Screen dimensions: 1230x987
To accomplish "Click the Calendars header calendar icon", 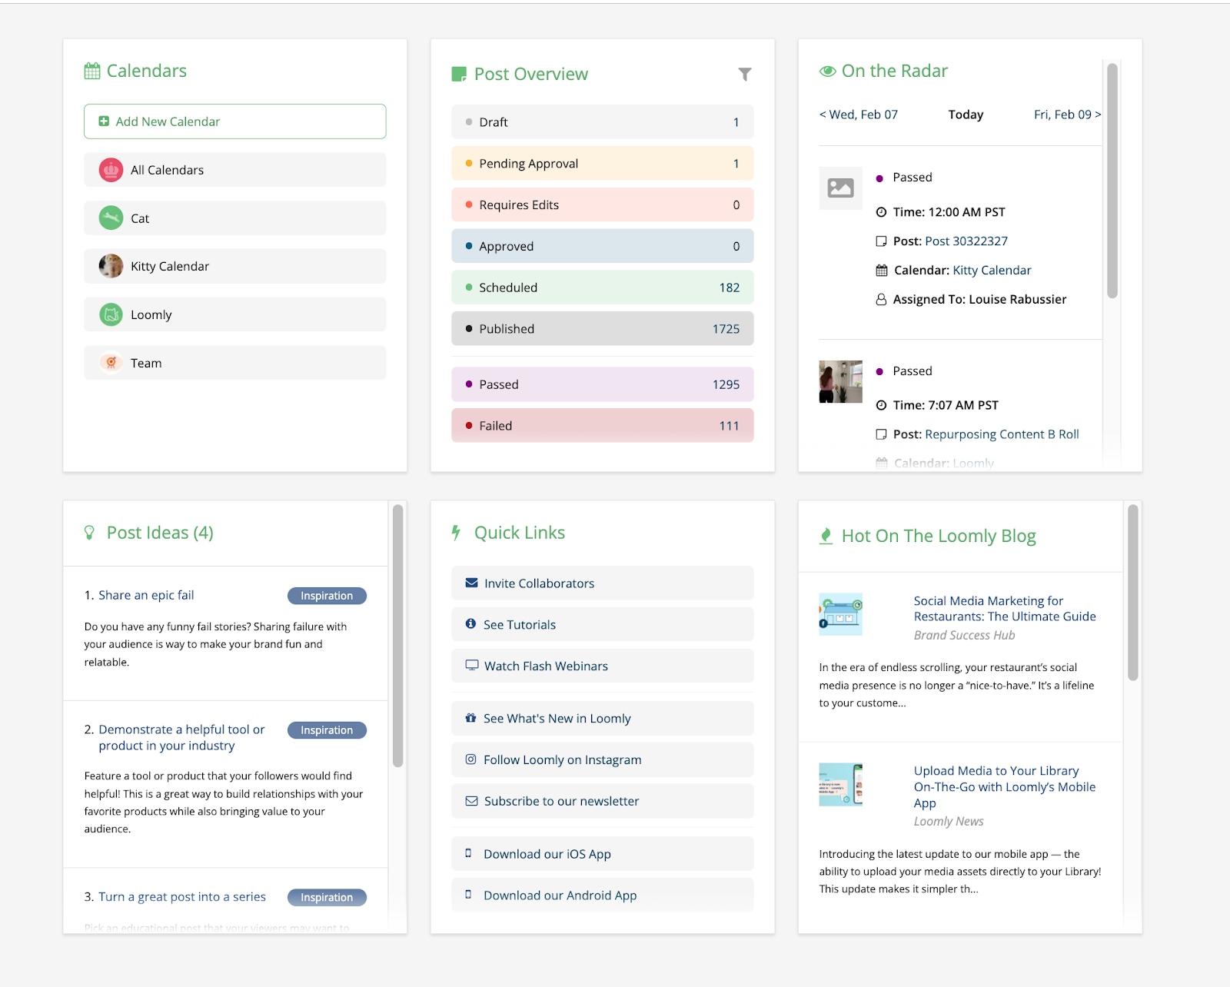I will tap(92, 71).
